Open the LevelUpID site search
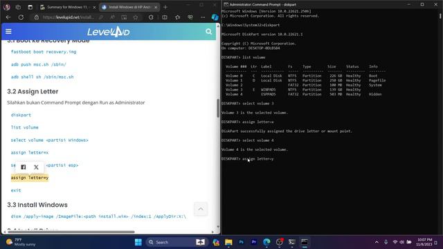Viewport: 443px width, 249px height. (208, 31)
